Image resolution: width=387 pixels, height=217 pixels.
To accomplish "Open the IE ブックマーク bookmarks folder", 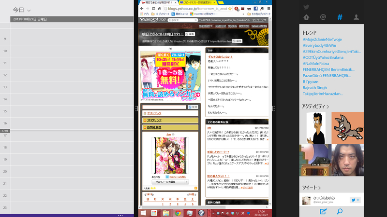I will (x=160, y=14).
